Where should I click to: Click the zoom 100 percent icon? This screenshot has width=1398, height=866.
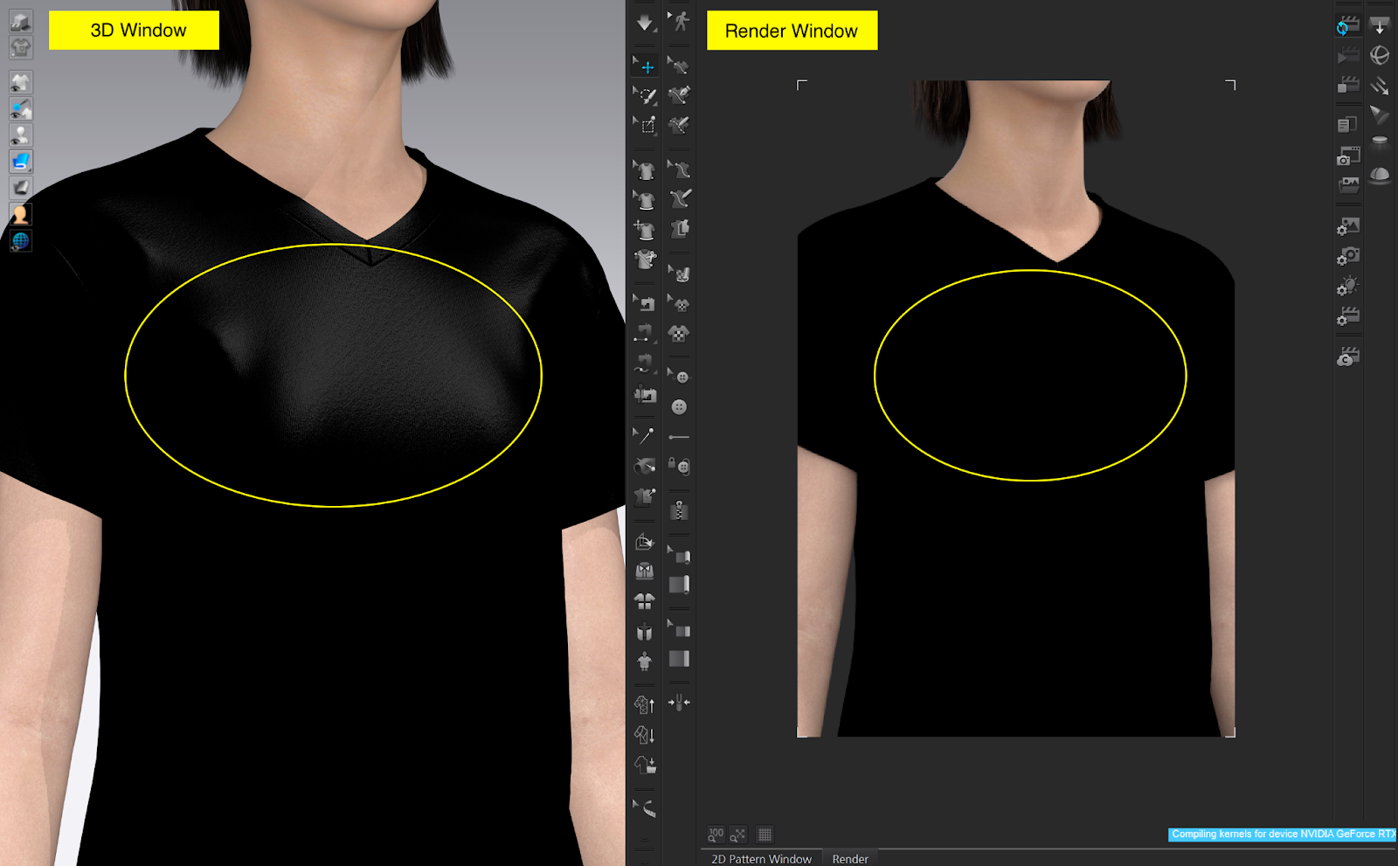pos(716,835)
